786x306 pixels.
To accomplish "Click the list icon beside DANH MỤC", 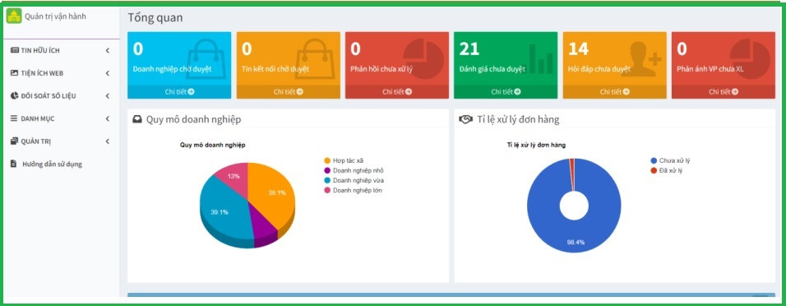I will (x=14, y=119).
